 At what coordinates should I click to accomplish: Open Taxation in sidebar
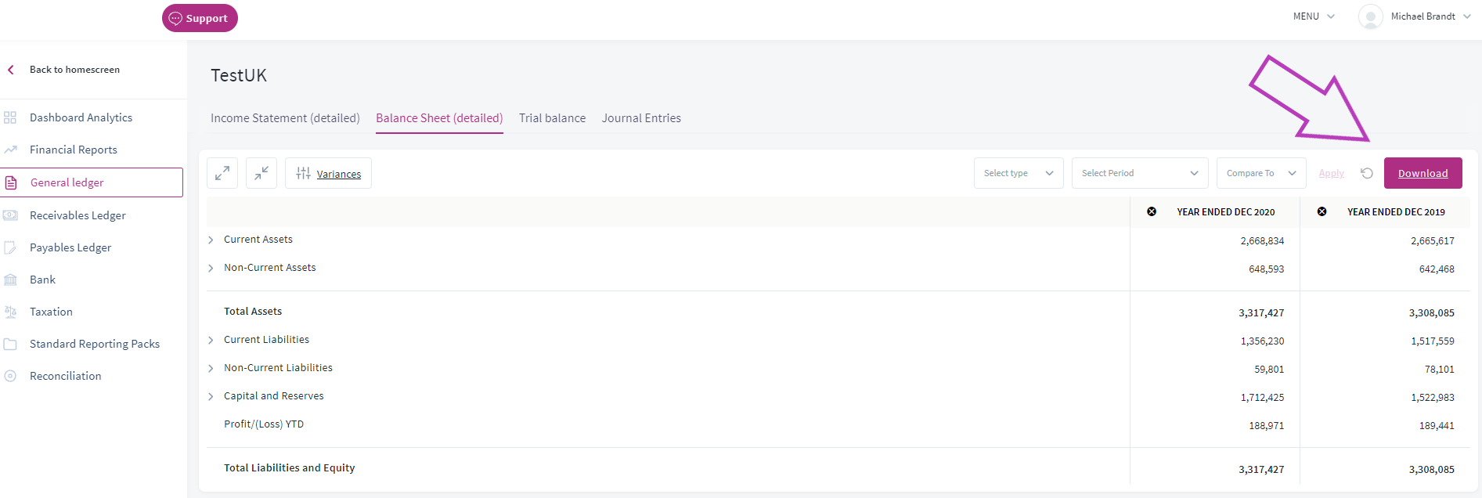click(51, 312)
